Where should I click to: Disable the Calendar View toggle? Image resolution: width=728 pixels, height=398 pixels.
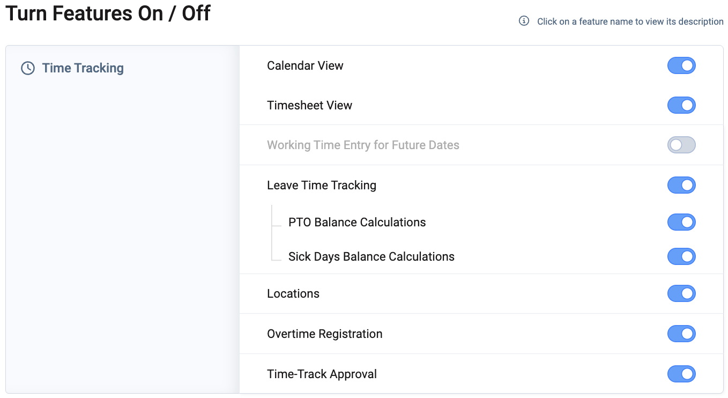[x=681, y=65]
